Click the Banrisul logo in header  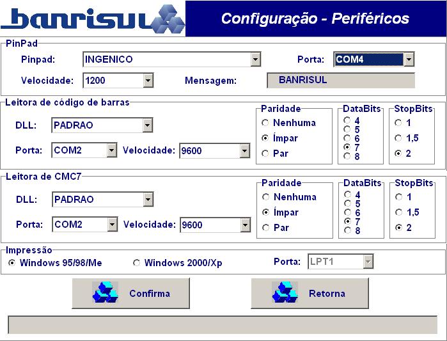(93, 19)
